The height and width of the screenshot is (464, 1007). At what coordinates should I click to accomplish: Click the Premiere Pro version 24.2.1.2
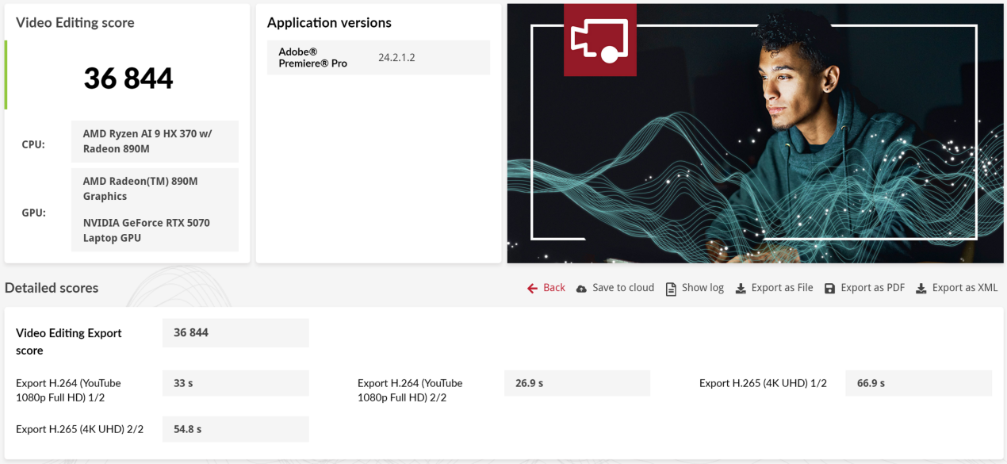[x=396, y=57]
